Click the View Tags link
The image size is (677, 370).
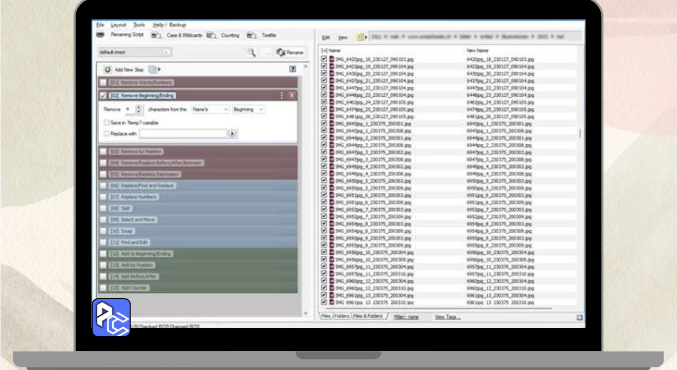click(447, 317)
